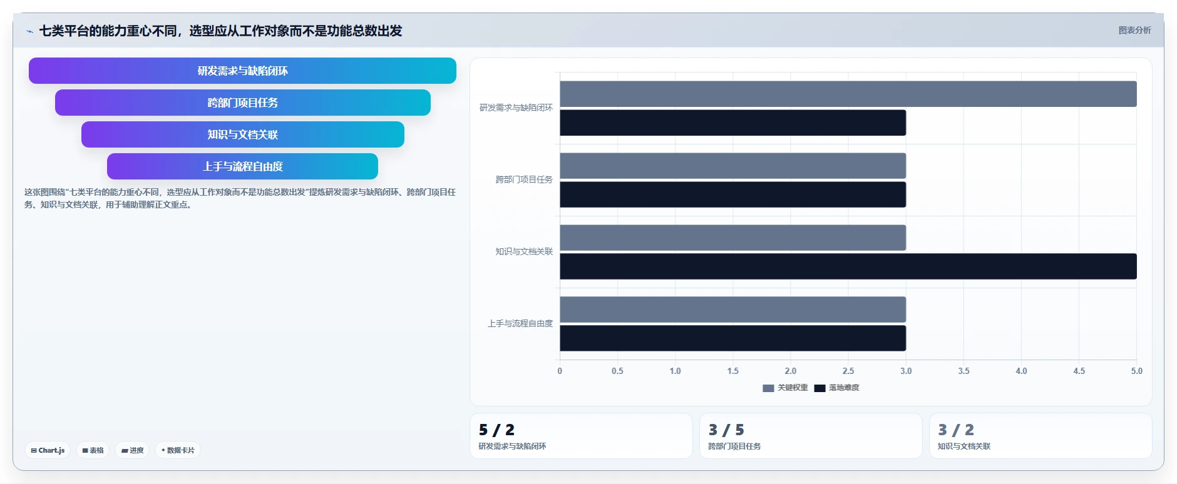This screenshot has width=1177, height=484.
Task: Click the 3 / 2 data card
Action: point(1041,436)
